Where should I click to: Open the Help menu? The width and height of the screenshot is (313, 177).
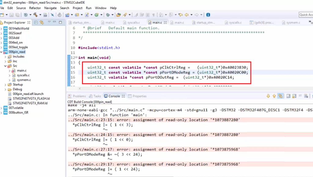pos(113,8)
